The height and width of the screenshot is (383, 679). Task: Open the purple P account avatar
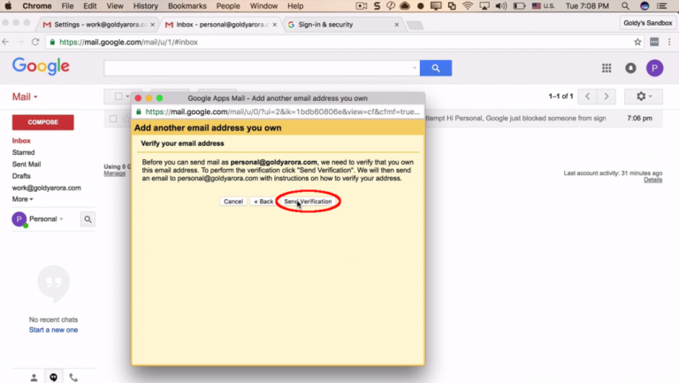(654, 68)
